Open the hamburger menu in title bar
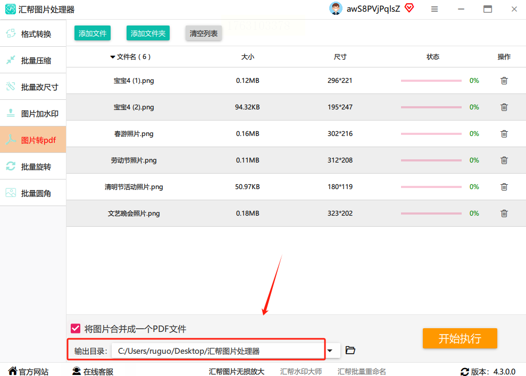The image size is (526, 376). (x=435, y=10)
